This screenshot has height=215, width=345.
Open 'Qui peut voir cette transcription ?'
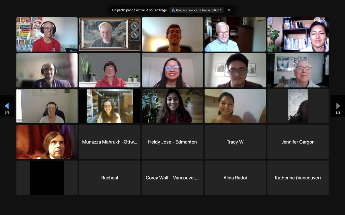pos(196,10)
